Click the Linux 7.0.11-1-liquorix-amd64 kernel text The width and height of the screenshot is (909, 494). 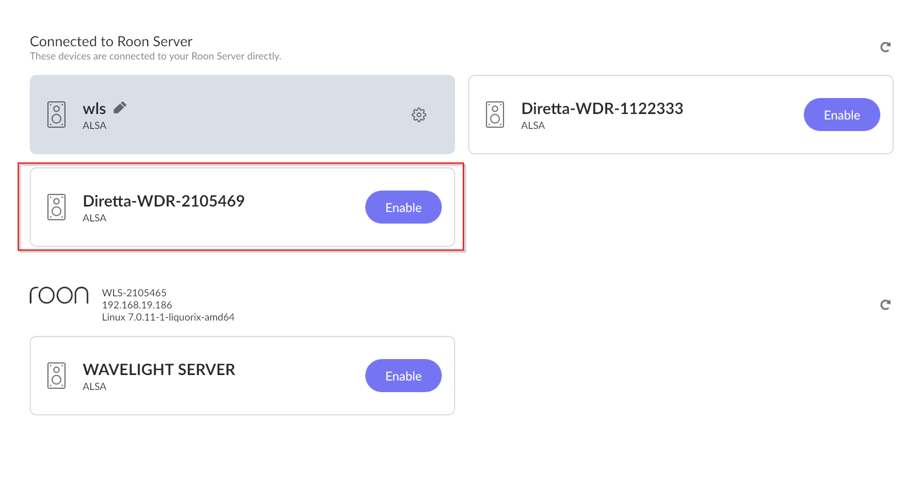point(168,317)
